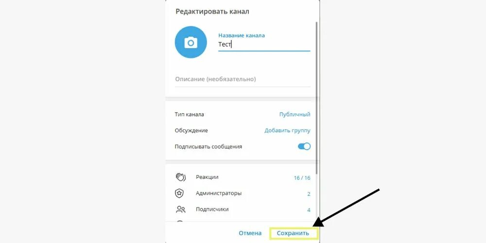This screenshot has height=243, width=486.
Task: Click the Subscribers people icon
Action: pos(180,209)
